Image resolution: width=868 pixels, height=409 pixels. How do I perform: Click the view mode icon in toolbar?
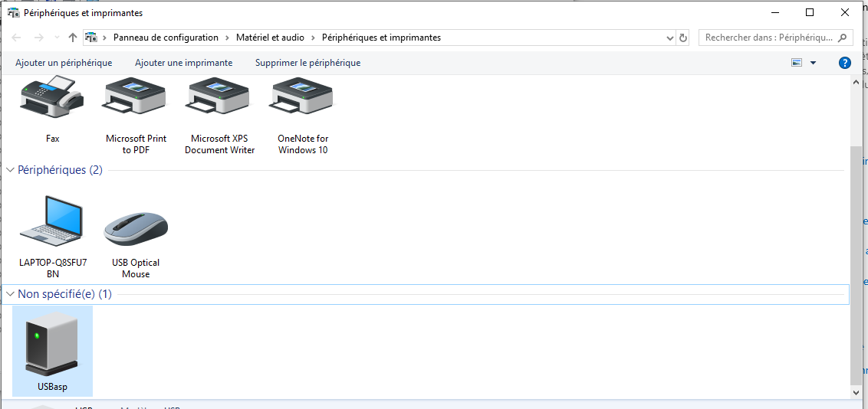[x=797, y=63]
